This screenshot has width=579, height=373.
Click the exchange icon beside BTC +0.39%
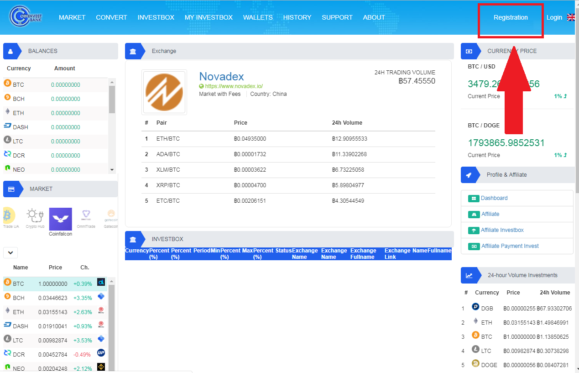click(x=101, y=282)
